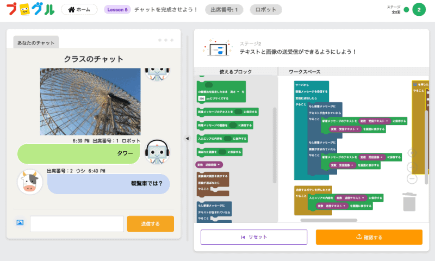Pick the 選ばれた画像を…に保存する palette block

(x=220, y=152)
